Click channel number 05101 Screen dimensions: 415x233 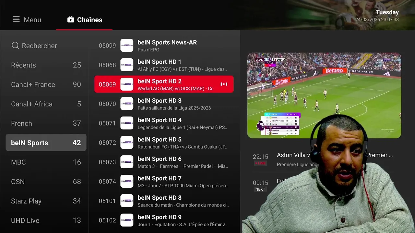(107, 201)
